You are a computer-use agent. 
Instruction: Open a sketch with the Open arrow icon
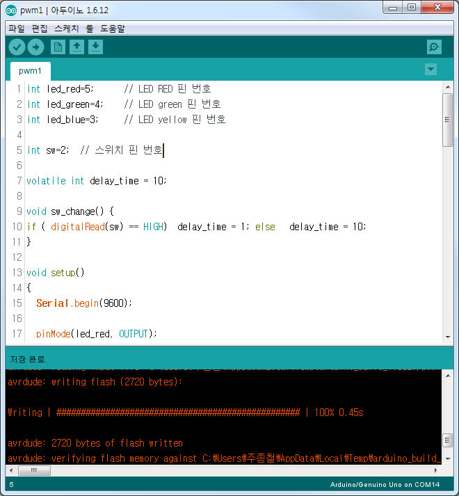pos(77,47)
